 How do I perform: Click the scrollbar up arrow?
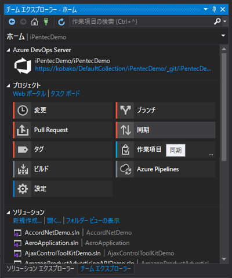(224, 49)
